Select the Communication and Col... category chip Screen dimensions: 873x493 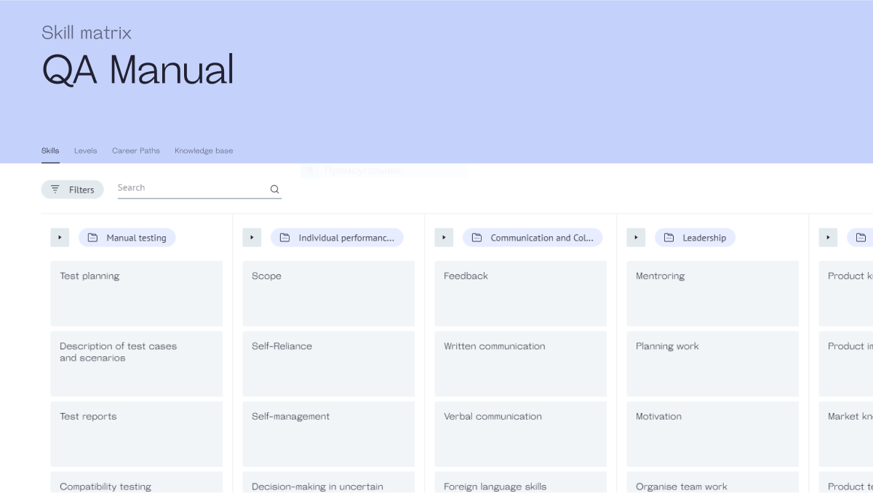point(533,238)
